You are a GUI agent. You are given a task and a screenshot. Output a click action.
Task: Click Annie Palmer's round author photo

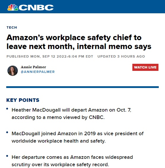coord(12,71)
